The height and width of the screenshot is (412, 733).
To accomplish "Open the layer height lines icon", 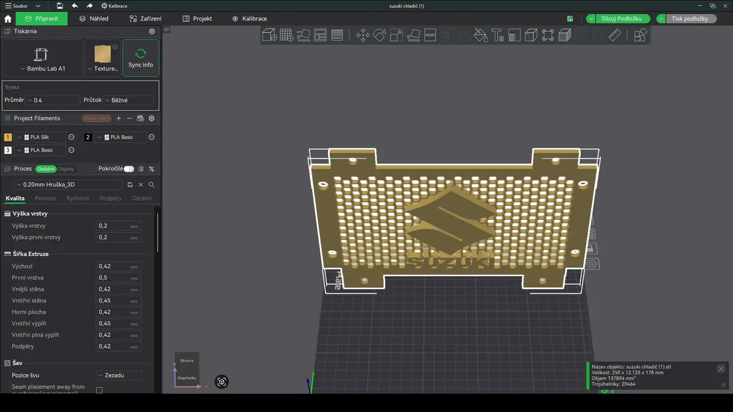I will pyautogui.click(x=337, y=35).
